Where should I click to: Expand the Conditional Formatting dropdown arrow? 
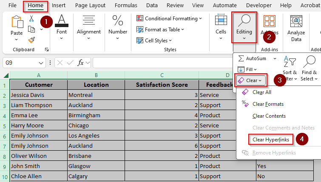[200, 19]
